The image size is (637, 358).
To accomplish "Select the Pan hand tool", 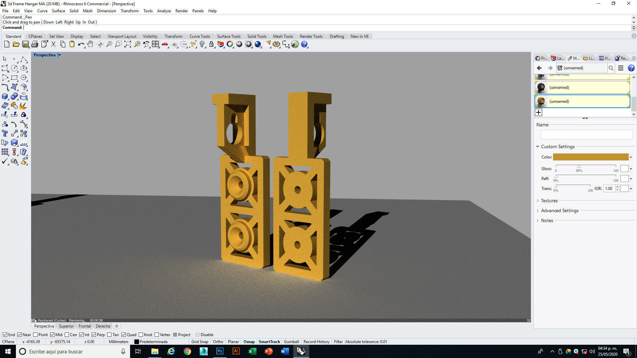I will (90, 44).
